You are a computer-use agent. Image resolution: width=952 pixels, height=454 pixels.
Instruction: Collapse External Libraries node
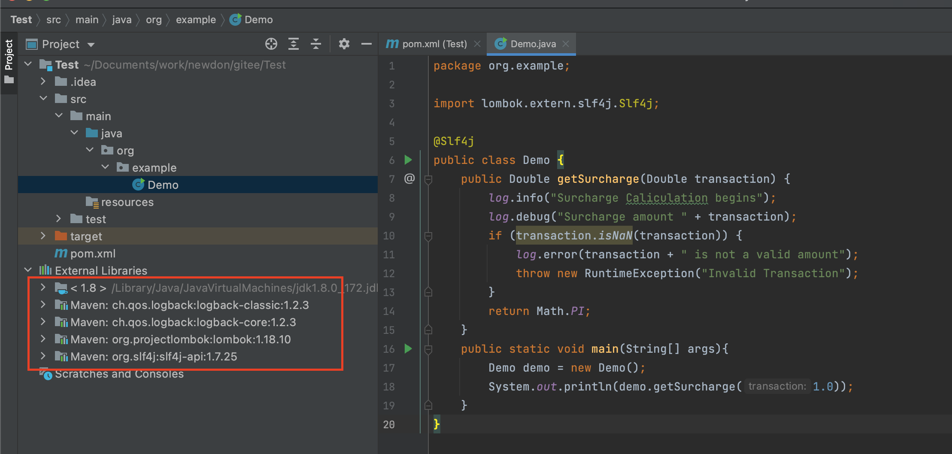28,270
